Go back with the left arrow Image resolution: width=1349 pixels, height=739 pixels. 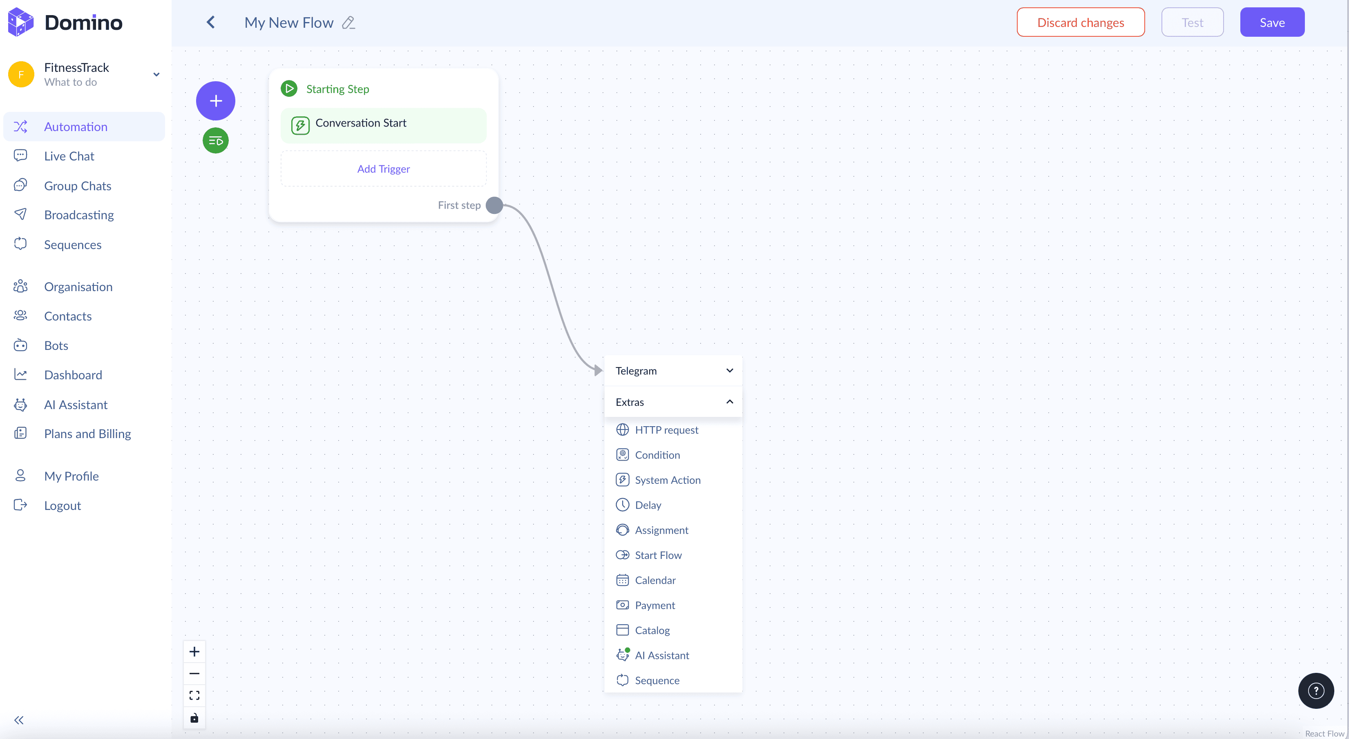(x=210, y=22)
